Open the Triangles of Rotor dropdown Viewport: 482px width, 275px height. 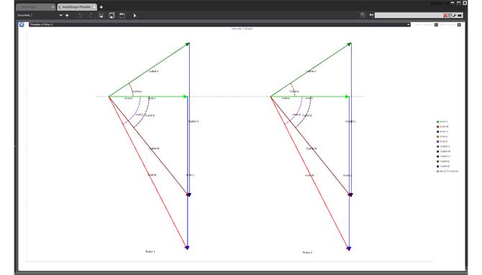click(219, 24)
